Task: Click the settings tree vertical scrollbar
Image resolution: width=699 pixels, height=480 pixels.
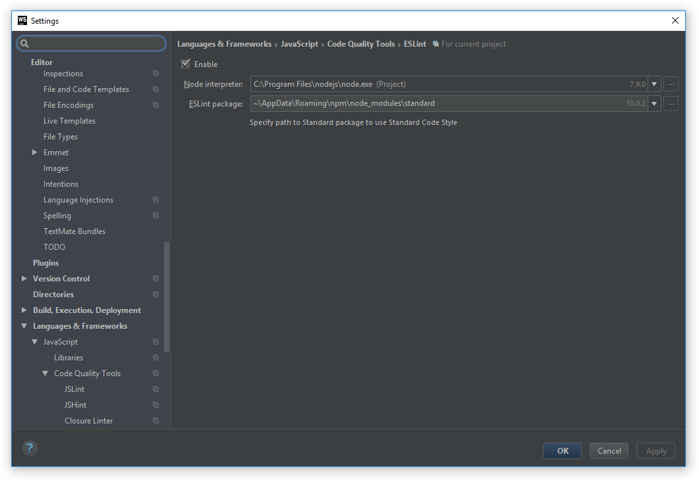Action: [x=167, y=297]
